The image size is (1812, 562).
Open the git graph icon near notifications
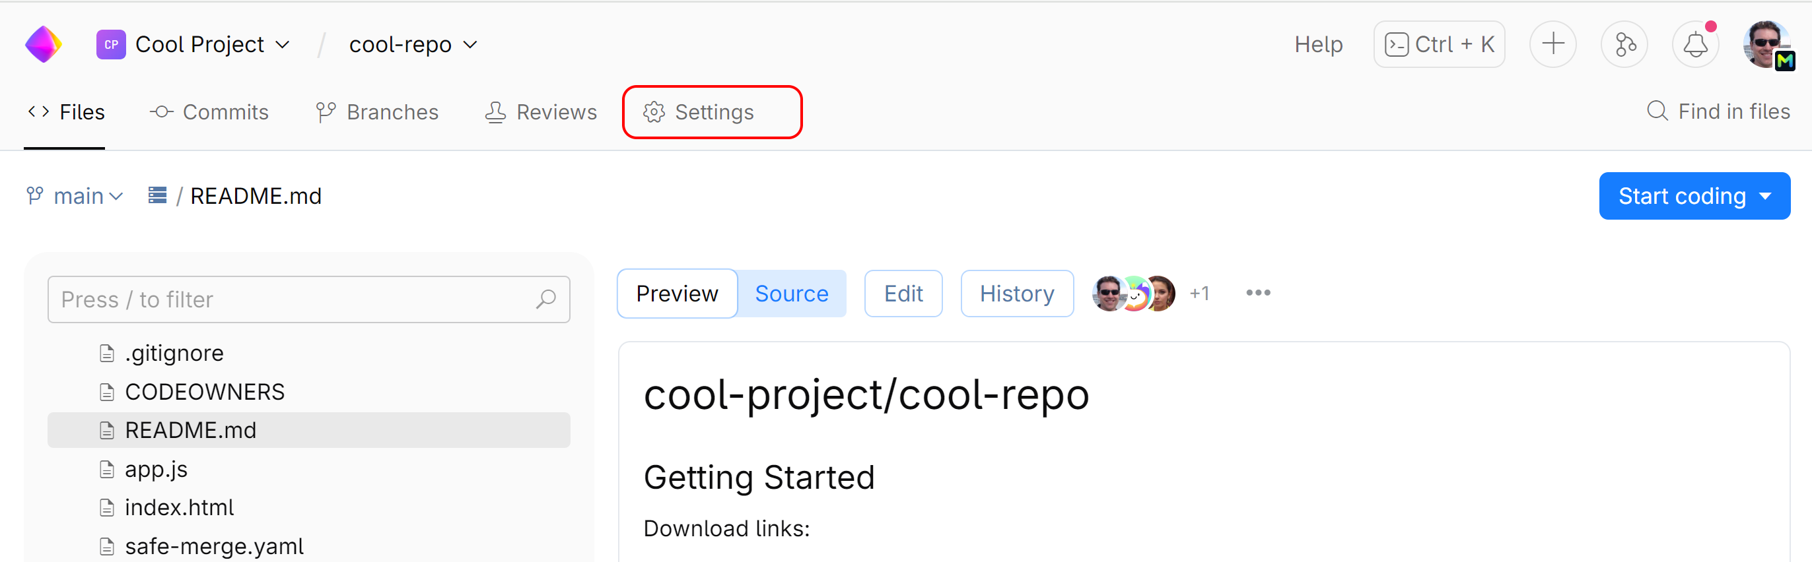pos(1624,44)
